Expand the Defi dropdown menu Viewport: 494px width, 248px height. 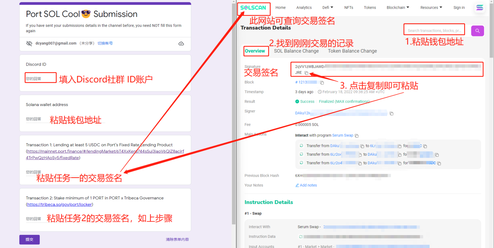tap(328, 7)
